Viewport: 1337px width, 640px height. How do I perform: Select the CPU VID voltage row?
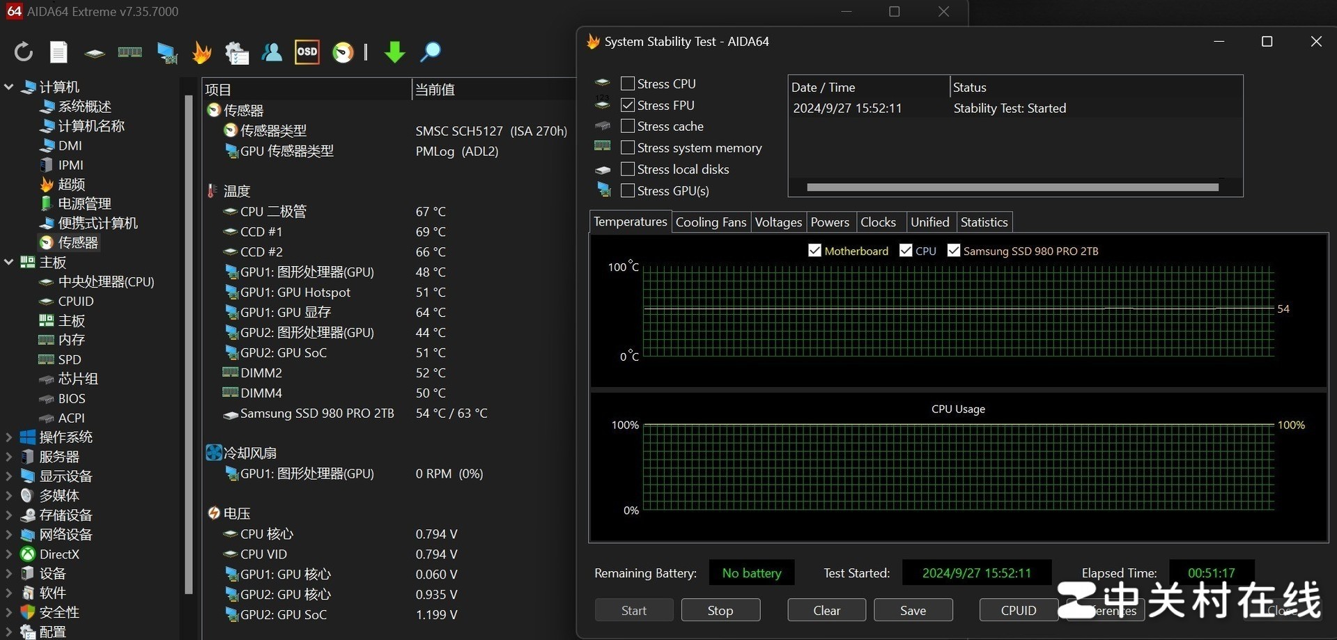pos(389,554)
